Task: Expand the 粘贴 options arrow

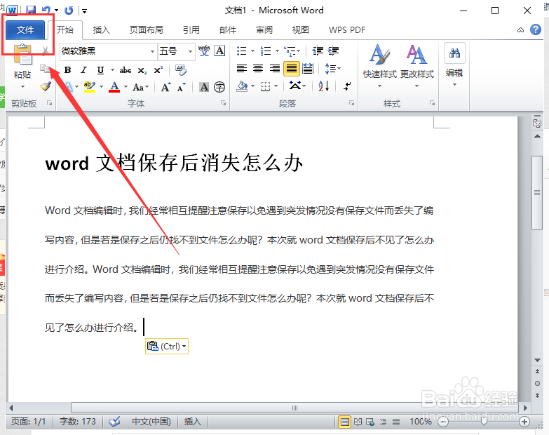Action: coord(22,86)
